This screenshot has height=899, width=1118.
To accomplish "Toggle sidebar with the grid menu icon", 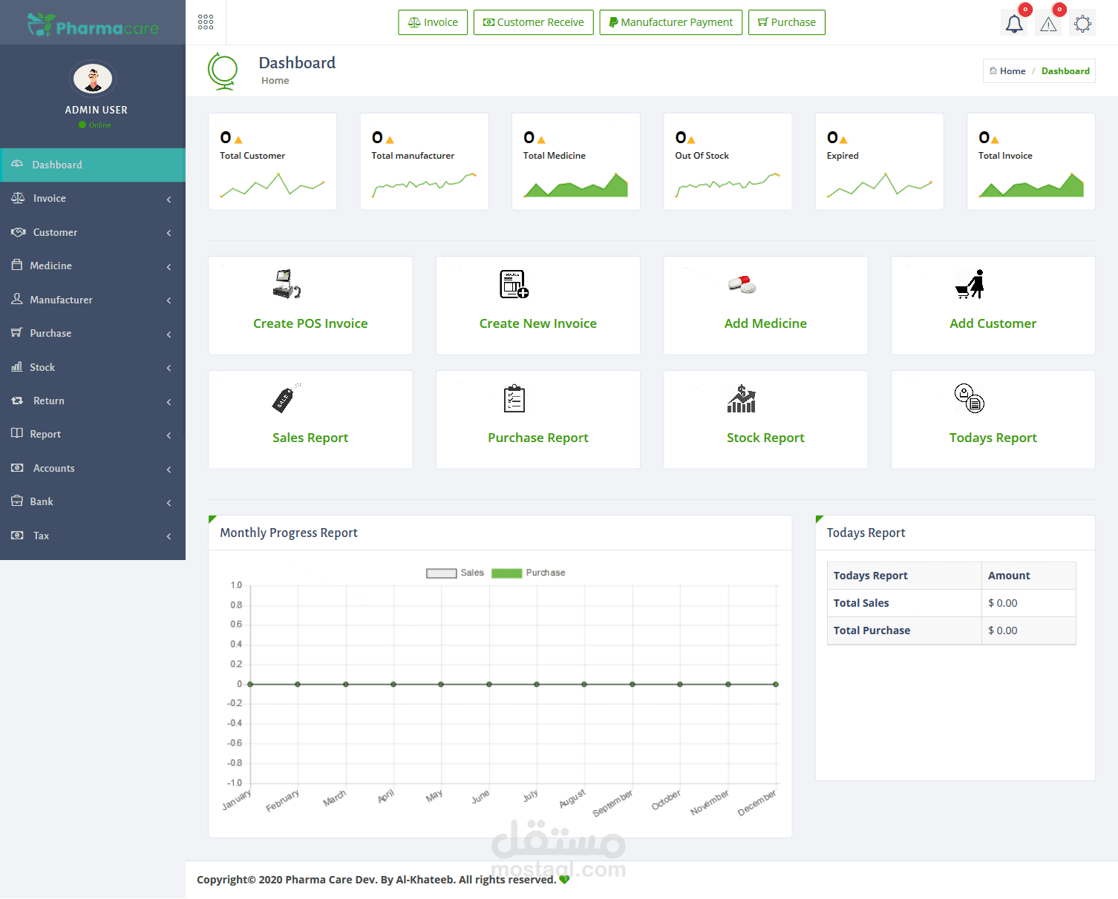I will 206,22.
